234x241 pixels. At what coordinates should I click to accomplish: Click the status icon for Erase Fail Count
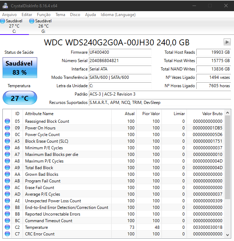(x=7, y=187)
